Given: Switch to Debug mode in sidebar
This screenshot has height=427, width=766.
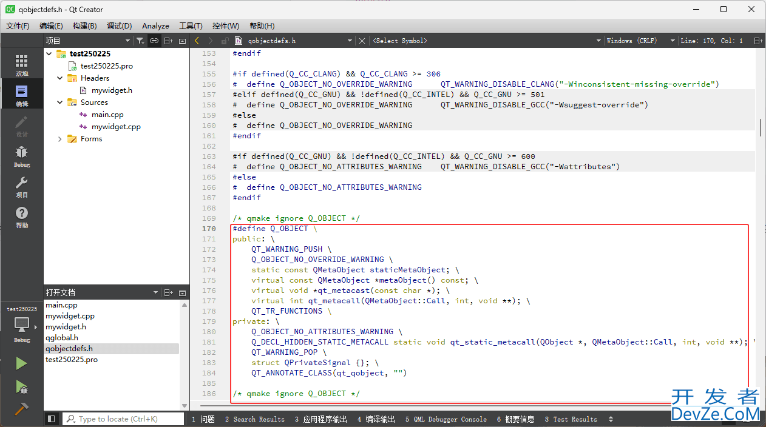Looking at the screenshot, I should pos(22,156).
